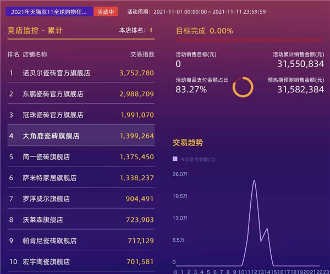Click the 店铺名称 column header
The width and height of the screenshot is (330, 274).
click(35, 54)
